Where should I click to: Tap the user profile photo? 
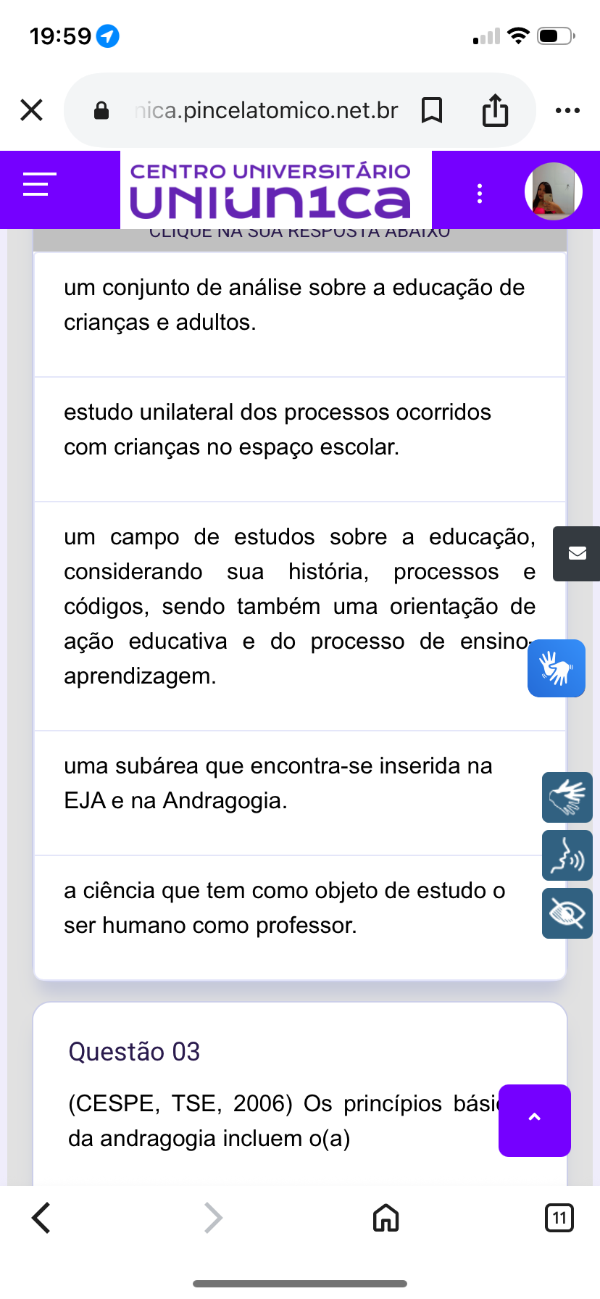553,191
